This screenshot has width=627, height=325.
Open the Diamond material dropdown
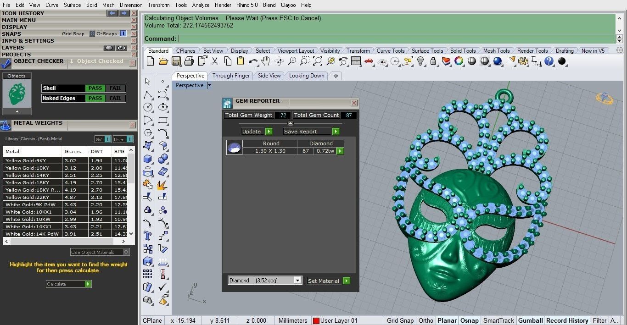(x=297, y=281)
